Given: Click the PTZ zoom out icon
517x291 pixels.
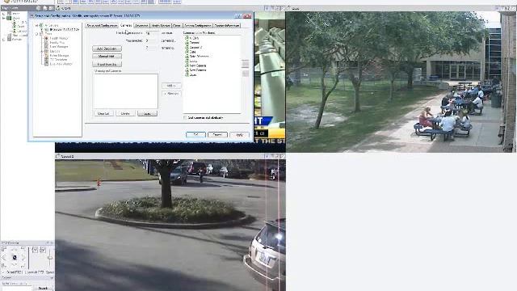Looking at the screenshot, I should (x=43, y=250).
